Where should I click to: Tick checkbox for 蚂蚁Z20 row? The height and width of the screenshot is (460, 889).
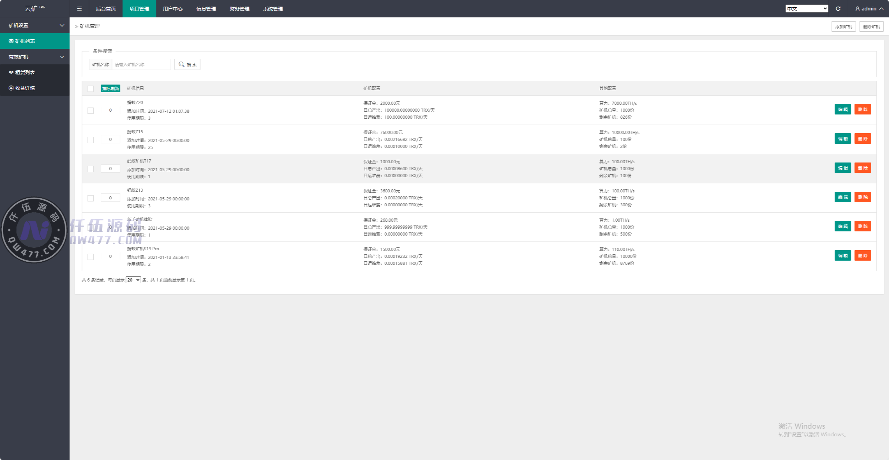pos(91,111)
